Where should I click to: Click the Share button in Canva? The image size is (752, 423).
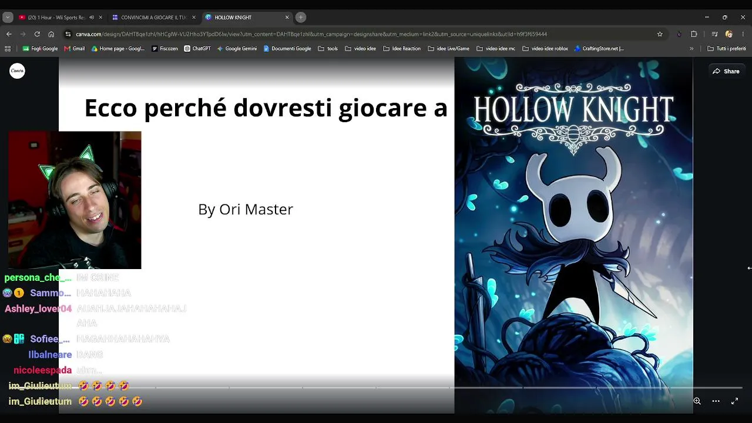[726, 71]
